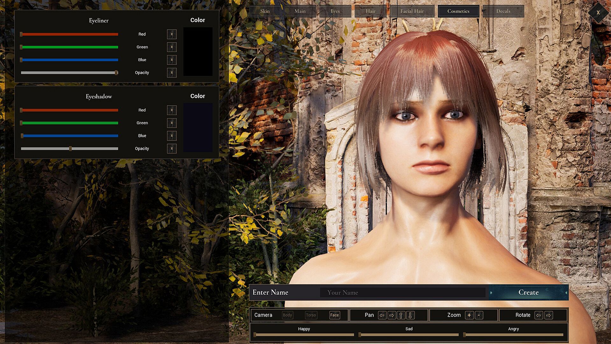
Task: Pan camera left arrow
Action: 382,315
